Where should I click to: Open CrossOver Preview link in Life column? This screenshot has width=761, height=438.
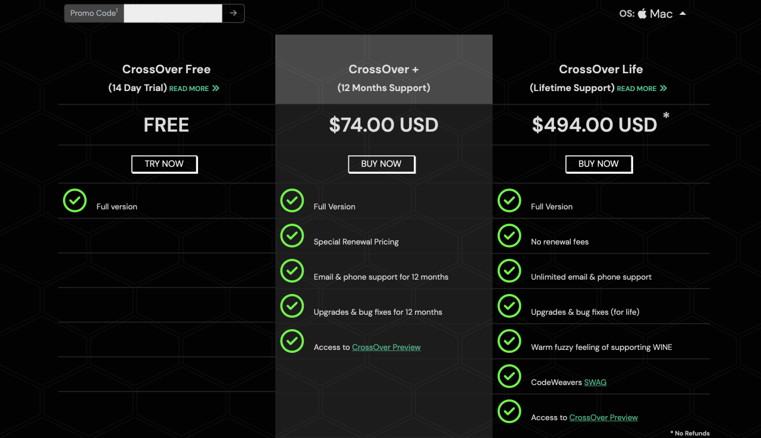point(603,417)
